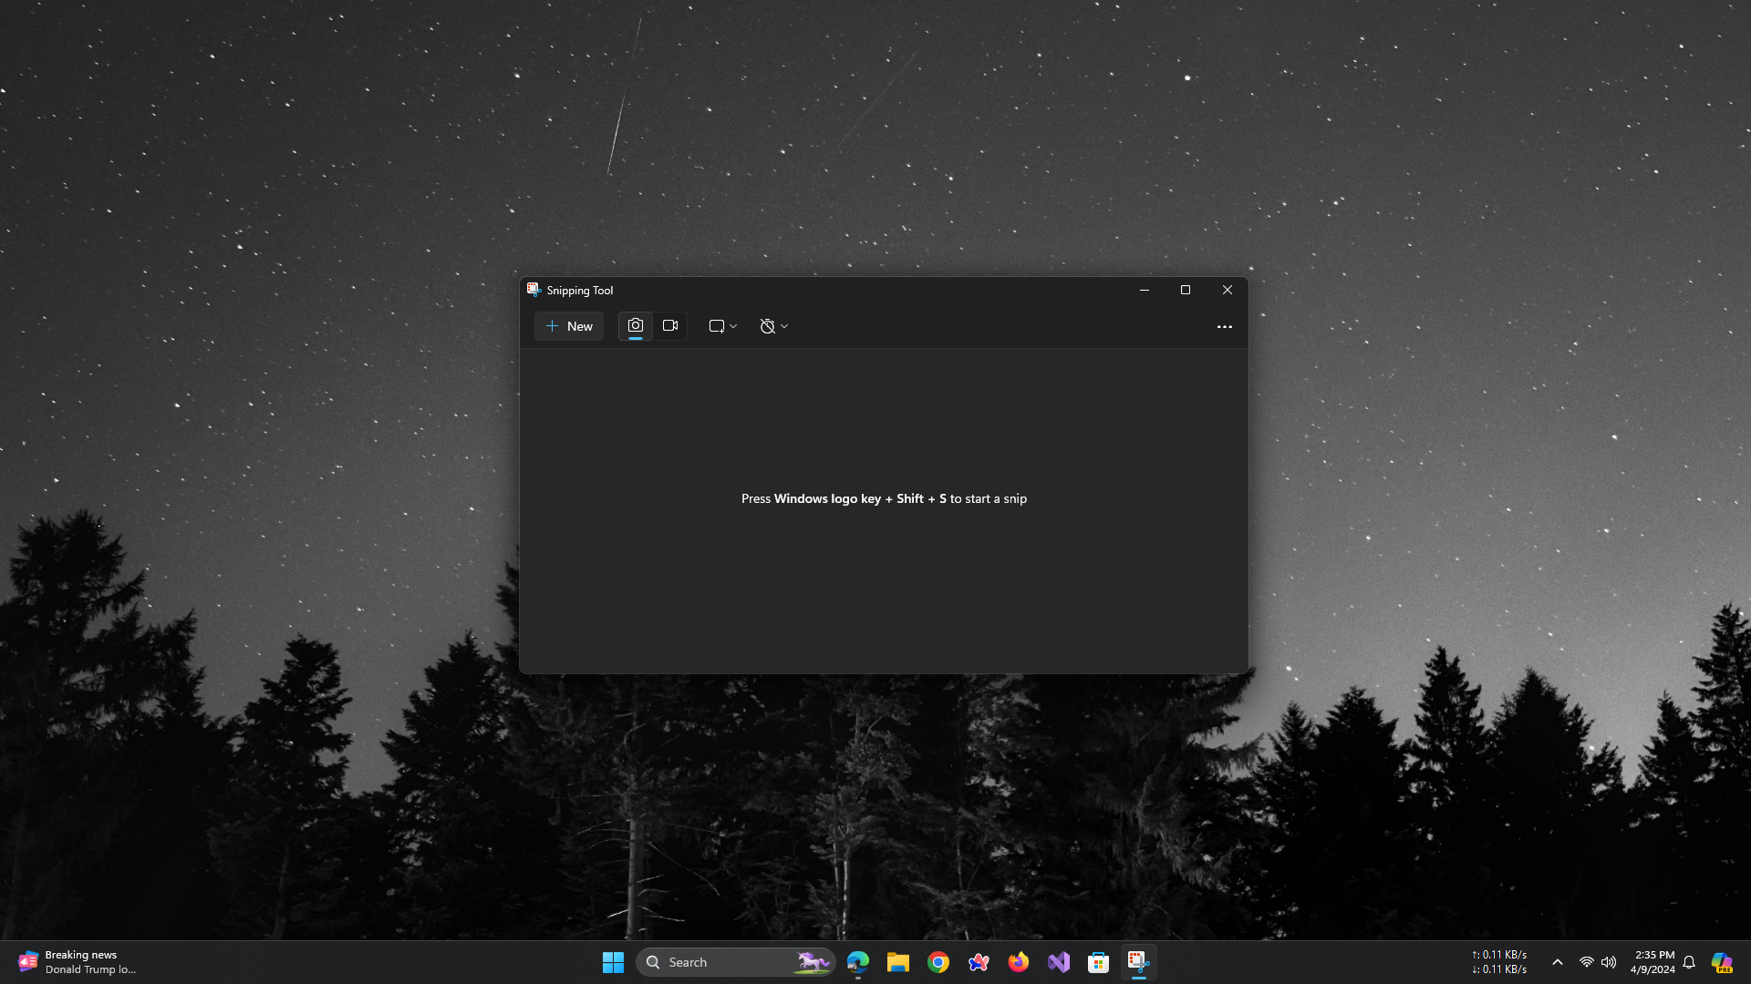Open the volume speaker control
Screen dimensions: 1751x984
coord(1609,962)
